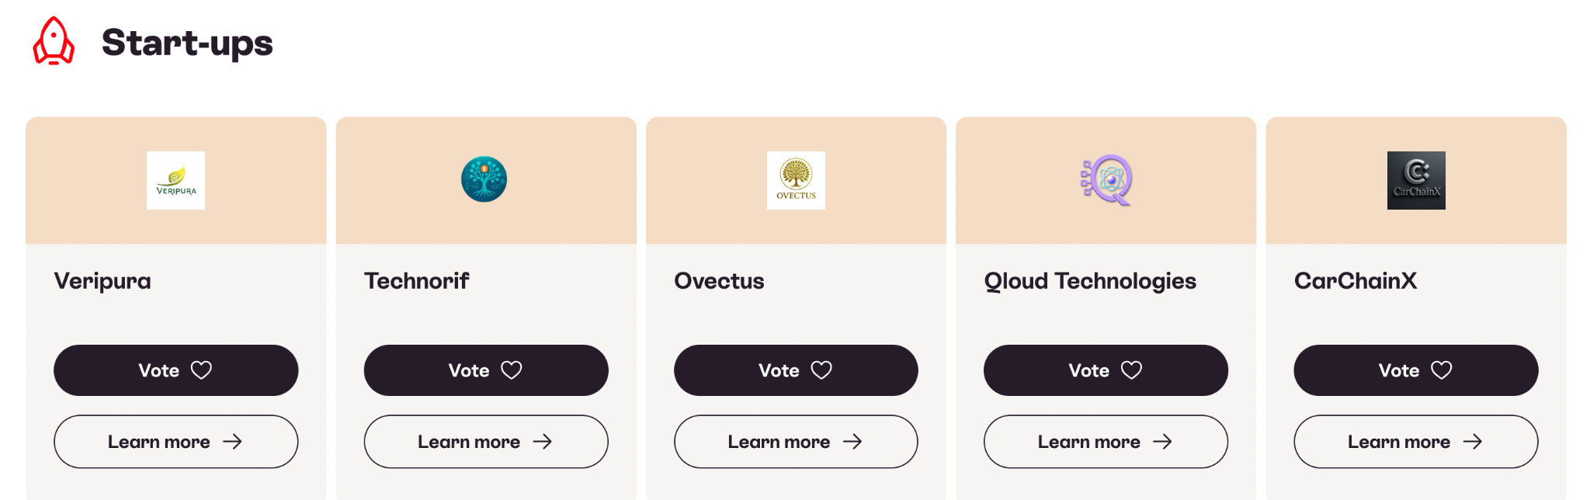Image resolution: width=1590 pixels, height=500 pixels.
Task: Learn more about Veripura
Action: click(x=175, y=442)
